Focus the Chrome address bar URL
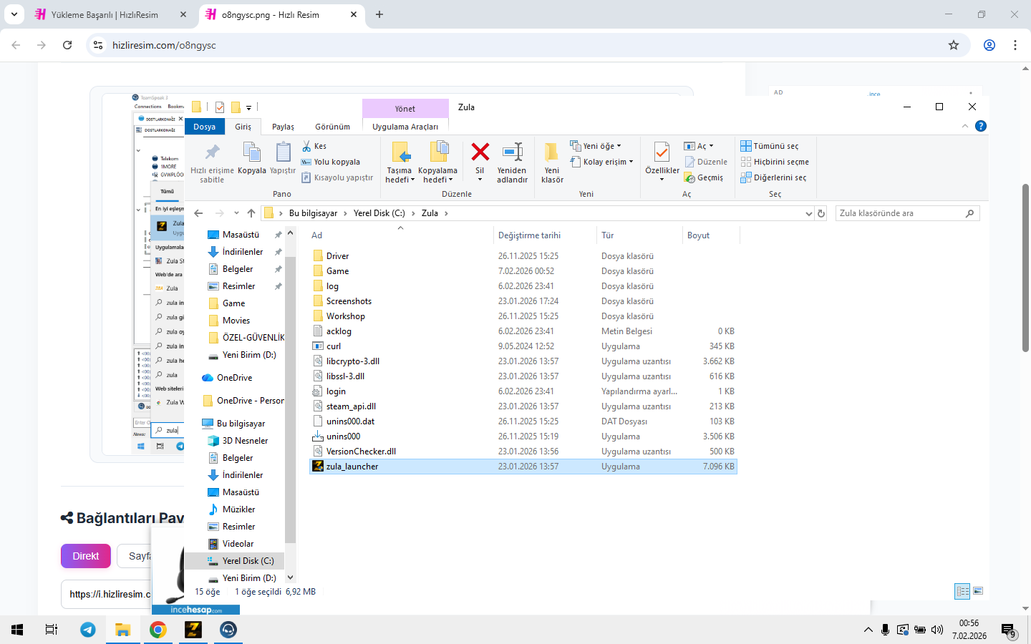This screenshot has height=644, width=1031. [164, 45]
